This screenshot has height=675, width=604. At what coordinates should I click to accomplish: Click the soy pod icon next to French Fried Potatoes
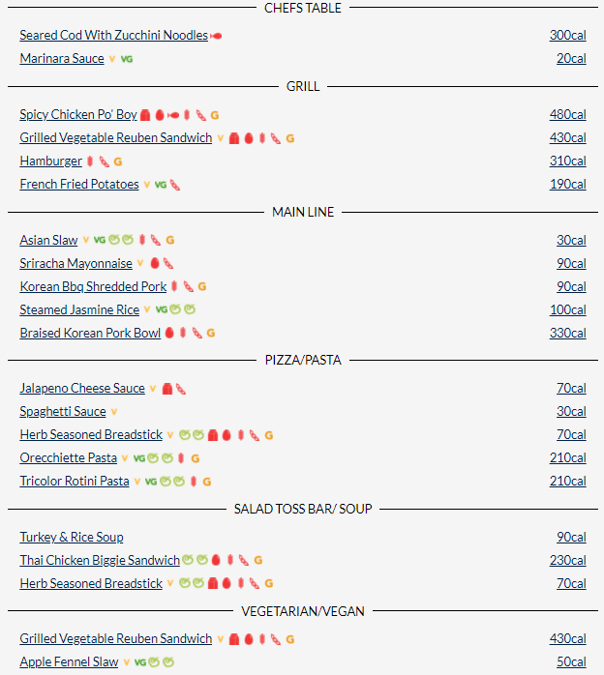point(175,185)
